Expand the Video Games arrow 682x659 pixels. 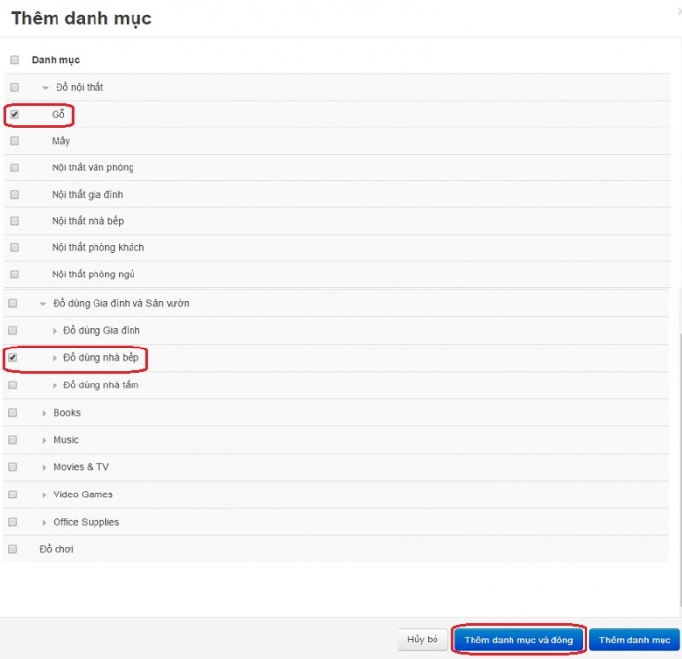point(44,495)
